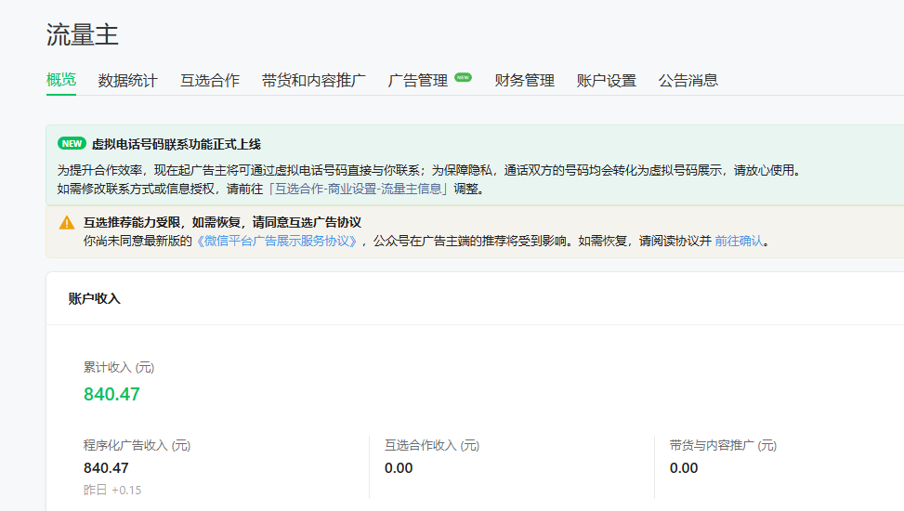This screenshot has width=904, height=511.
Task: Click the 流量主 page title
Action: pos(83,34)
